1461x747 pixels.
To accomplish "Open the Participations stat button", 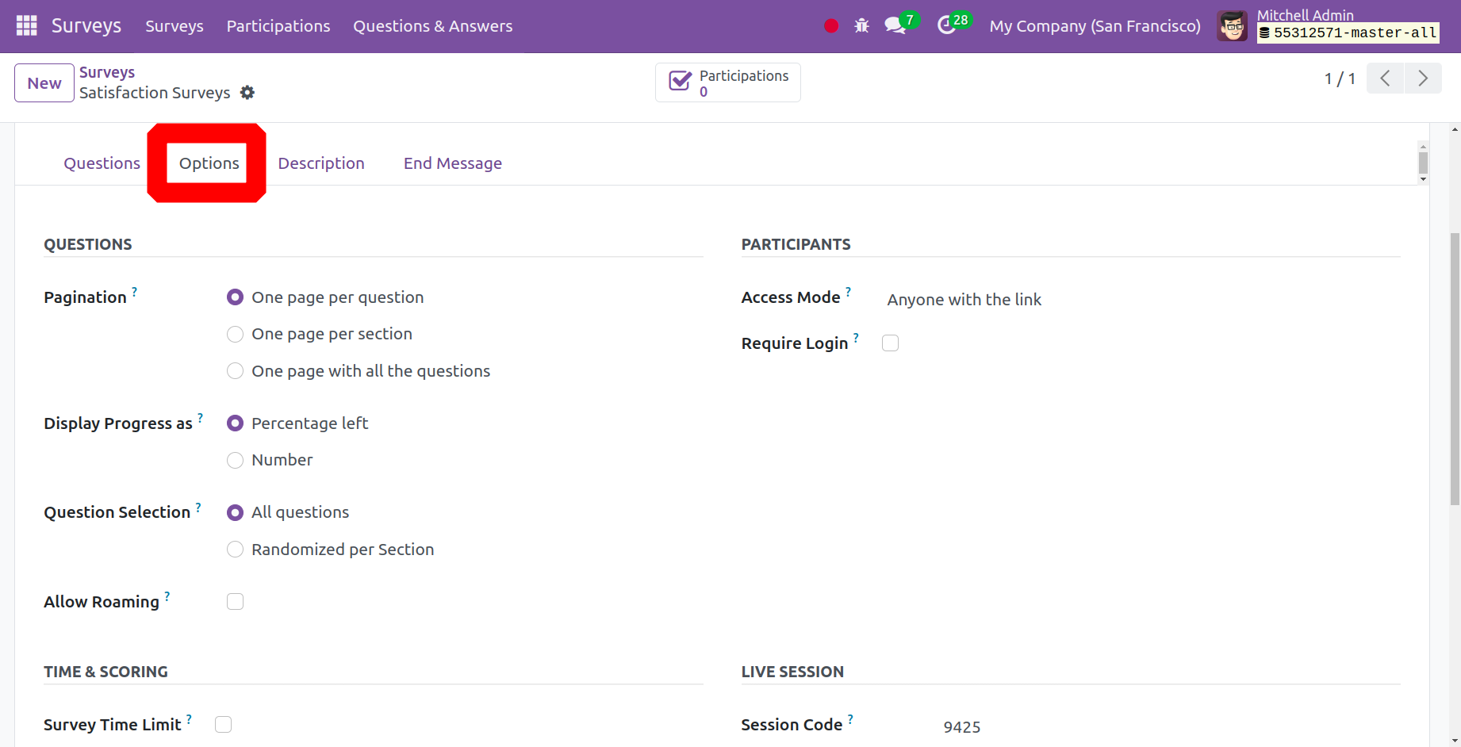I will coord(727,82).
